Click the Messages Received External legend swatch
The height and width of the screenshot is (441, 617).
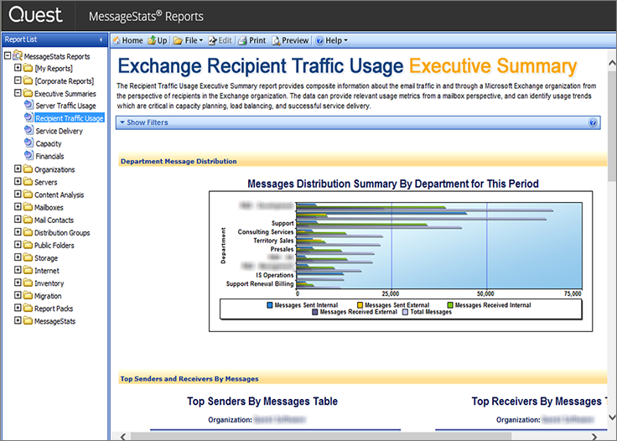[315, 312]
